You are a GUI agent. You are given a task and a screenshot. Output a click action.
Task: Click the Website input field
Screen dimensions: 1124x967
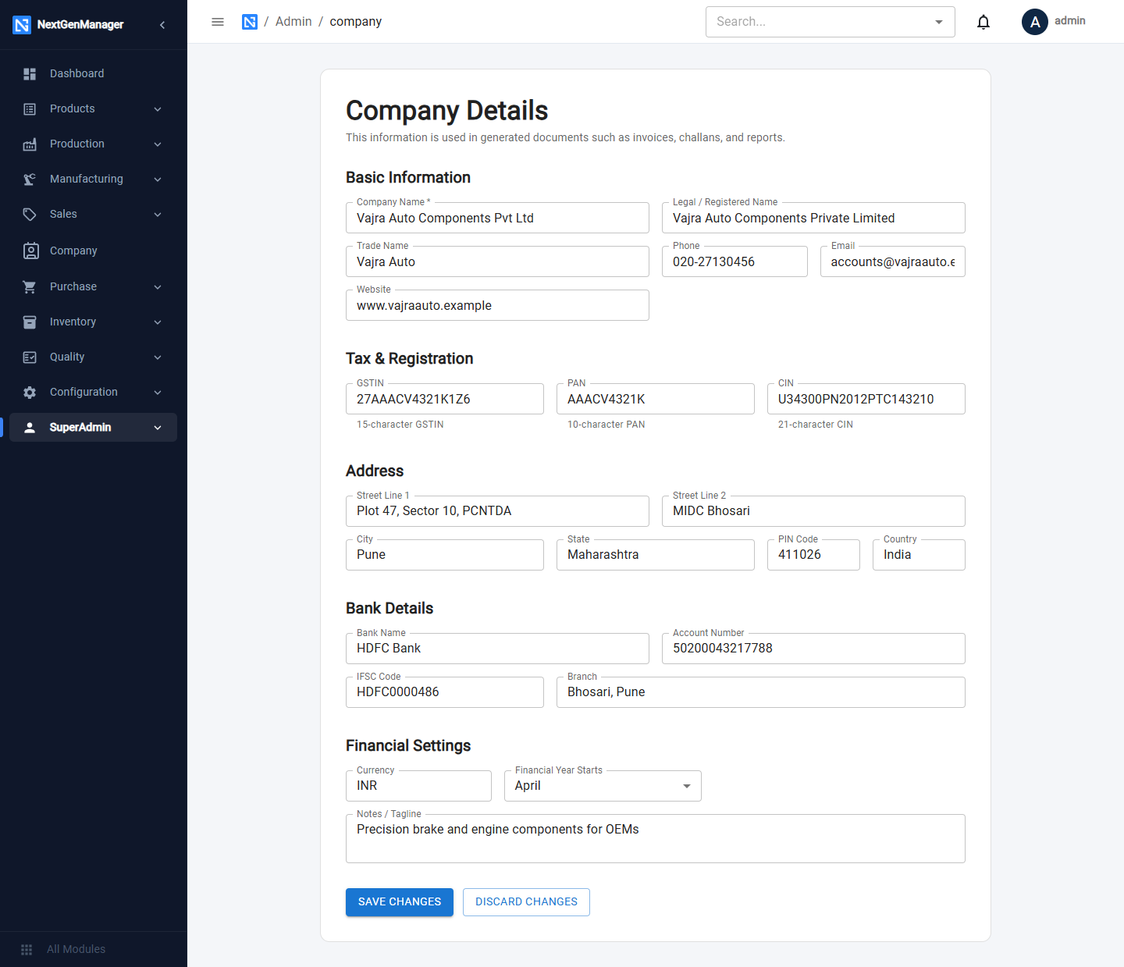click(497, 305)
